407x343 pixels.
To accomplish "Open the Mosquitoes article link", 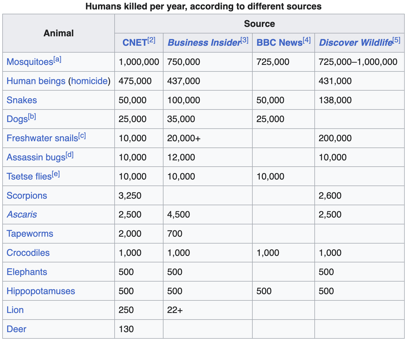I will pos(30,62).
